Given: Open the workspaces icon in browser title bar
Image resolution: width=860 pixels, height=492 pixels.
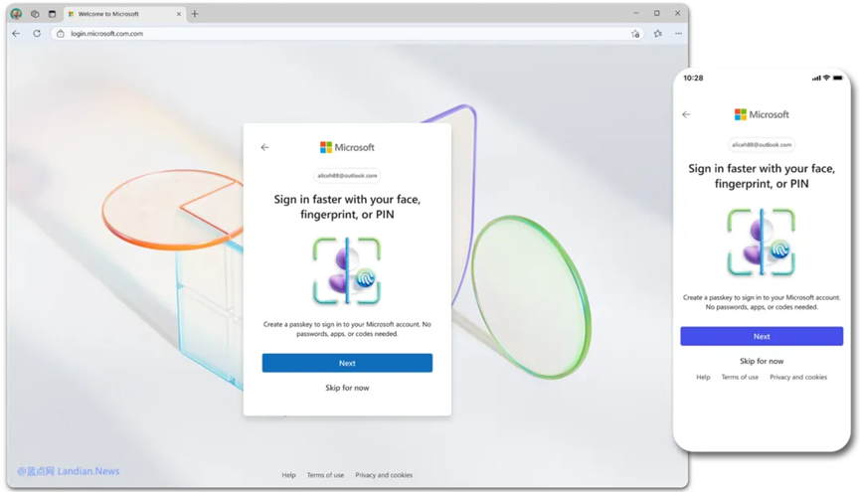Looking at the screenshot, I should click(35, 14).
